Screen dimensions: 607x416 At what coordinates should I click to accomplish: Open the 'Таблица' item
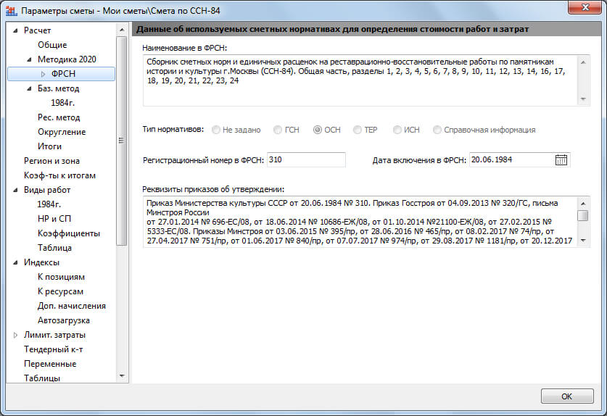[54, 248]
